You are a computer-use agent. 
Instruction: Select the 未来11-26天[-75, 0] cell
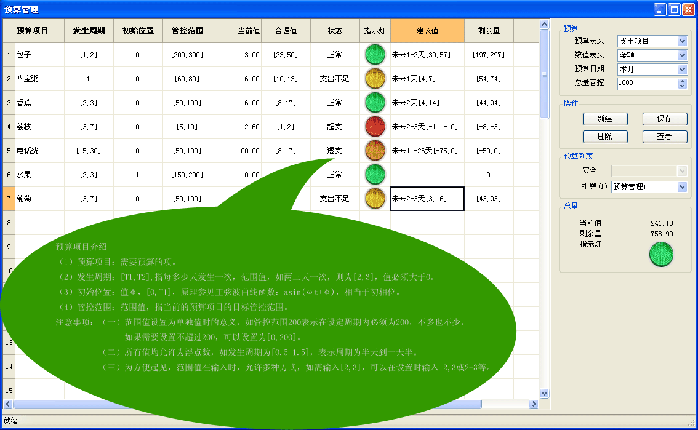[x=427, y=151]
